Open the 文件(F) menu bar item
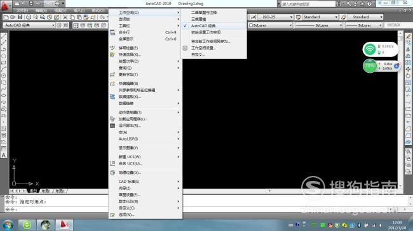 click(22, 10)
